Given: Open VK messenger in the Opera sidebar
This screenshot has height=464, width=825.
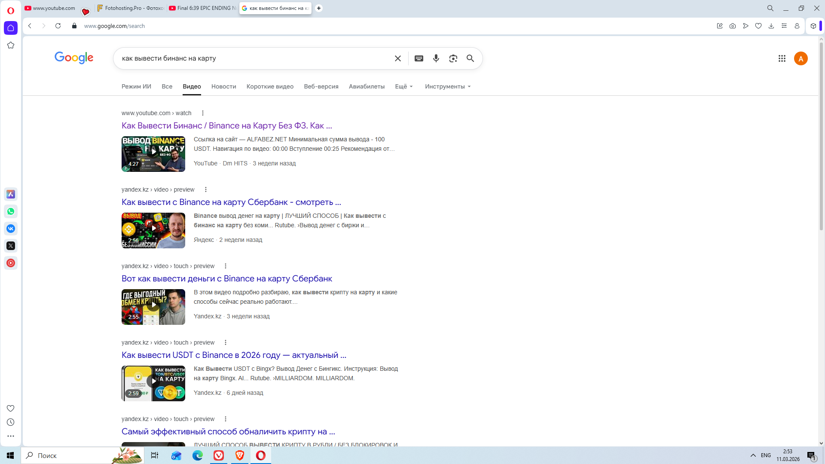Looking at the screenshot, I should pyautogui.click(x=11, y=229).
